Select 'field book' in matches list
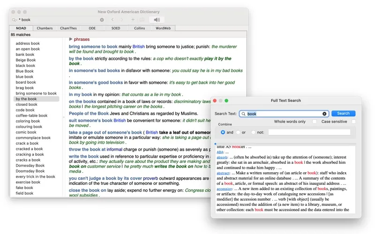375x234 pixels. pyautogui.click(x=24, y=193)
